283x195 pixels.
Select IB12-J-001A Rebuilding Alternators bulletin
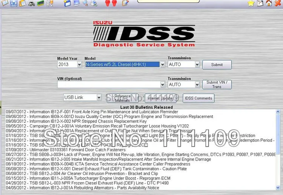click(x=83, y=188)
